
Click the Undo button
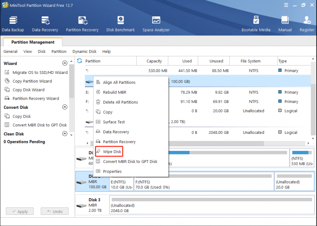(55, 211)
